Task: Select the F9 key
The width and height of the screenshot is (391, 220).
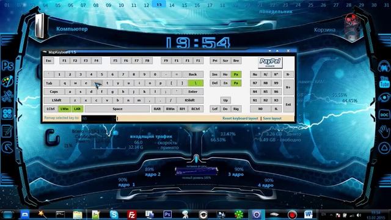Action: [166, 61]
